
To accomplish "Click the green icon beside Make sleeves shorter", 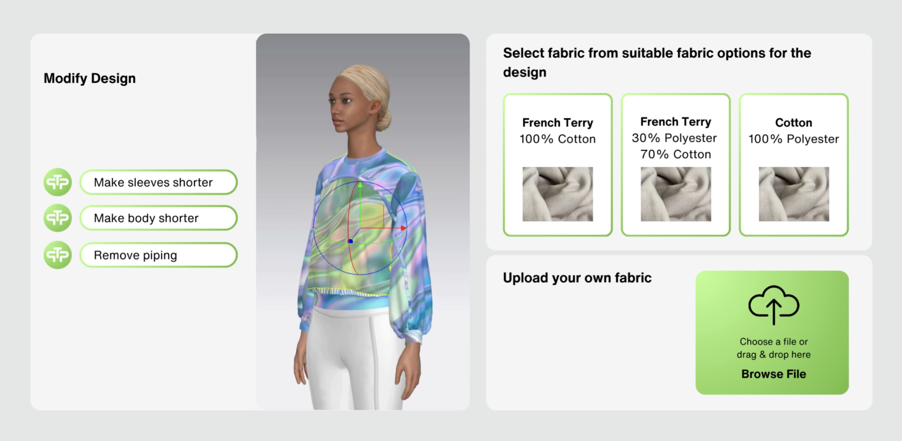I will [58, 182].
